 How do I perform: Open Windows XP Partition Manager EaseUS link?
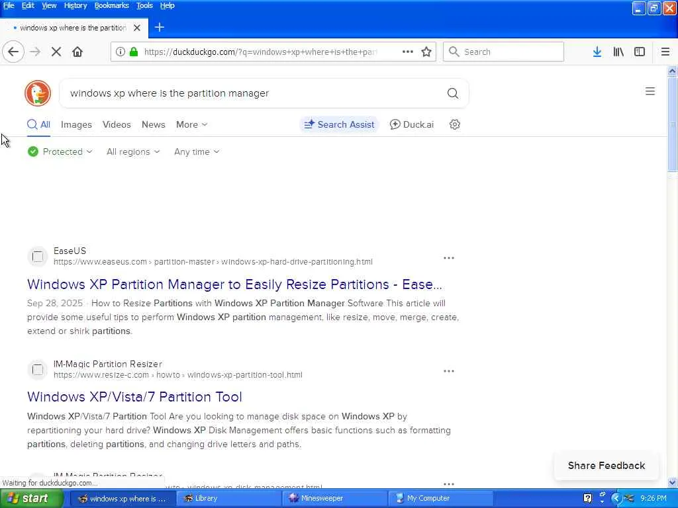[234, 284]
